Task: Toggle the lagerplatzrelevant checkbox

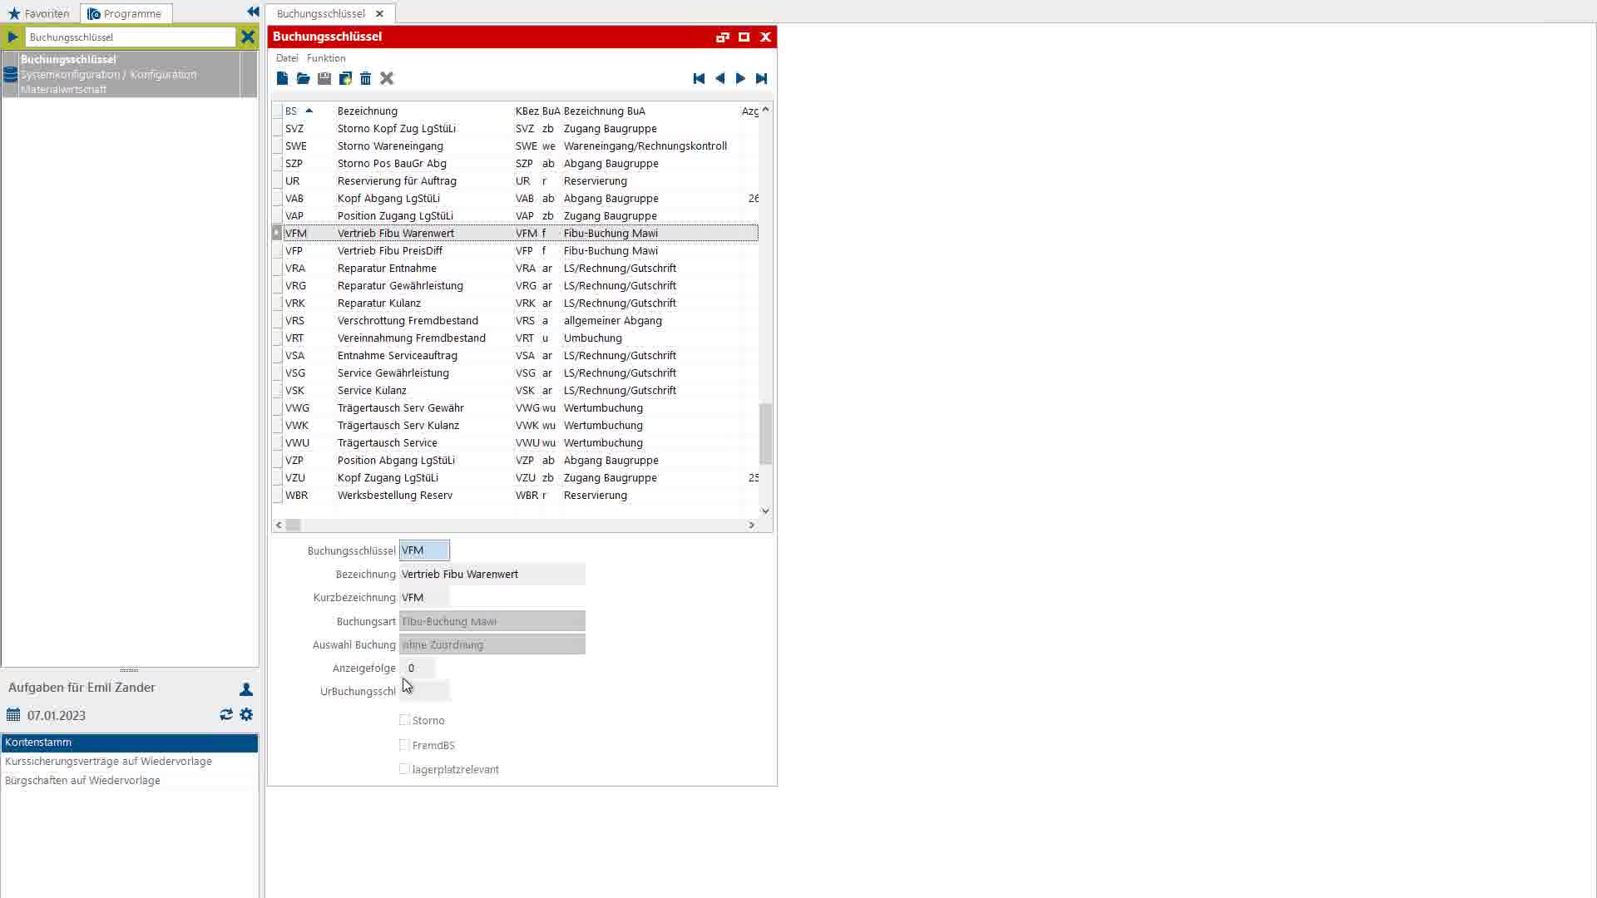Action: [404, 769]
